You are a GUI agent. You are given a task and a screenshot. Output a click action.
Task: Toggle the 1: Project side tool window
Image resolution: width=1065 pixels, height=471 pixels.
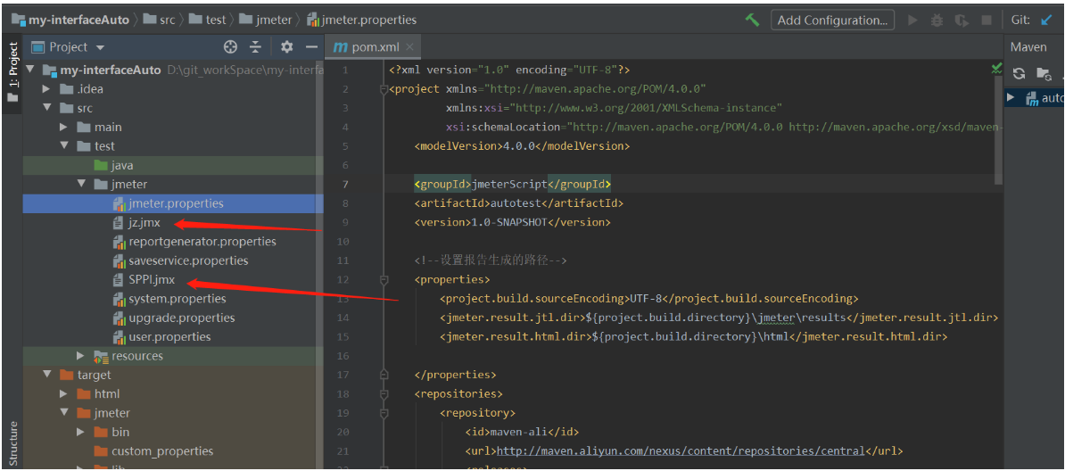click(12, 67)
